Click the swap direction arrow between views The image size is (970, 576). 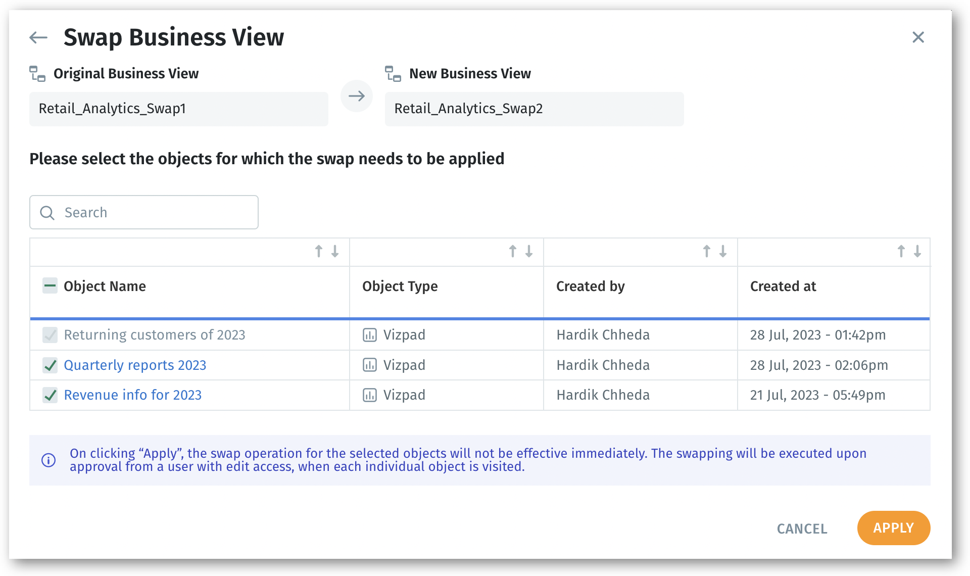[x=356, y=96]
